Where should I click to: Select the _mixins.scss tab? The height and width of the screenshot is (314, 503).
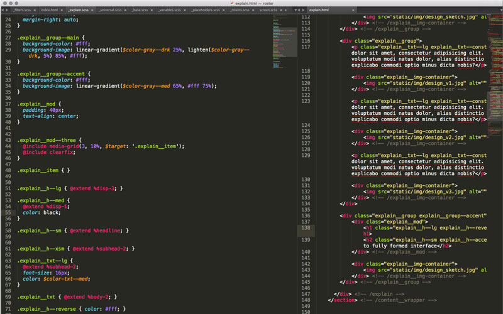[240, 11]
